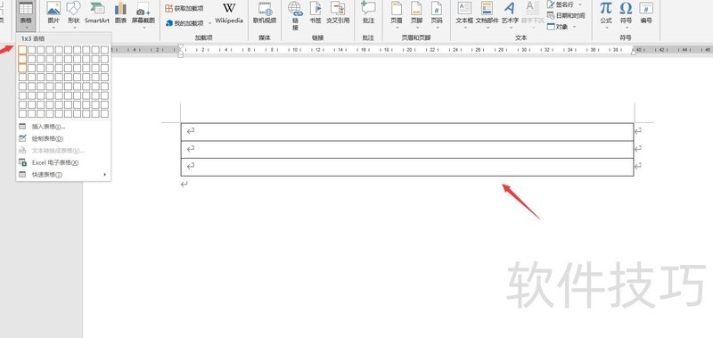713x338 pixels.
Task: Insert 公式 equation
Action: pos(606,13)
